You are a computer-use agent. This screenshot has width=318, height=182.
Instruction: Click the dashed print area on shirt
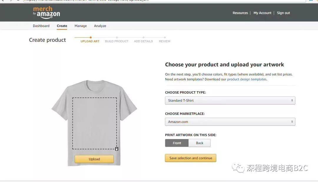coord(95,123)
